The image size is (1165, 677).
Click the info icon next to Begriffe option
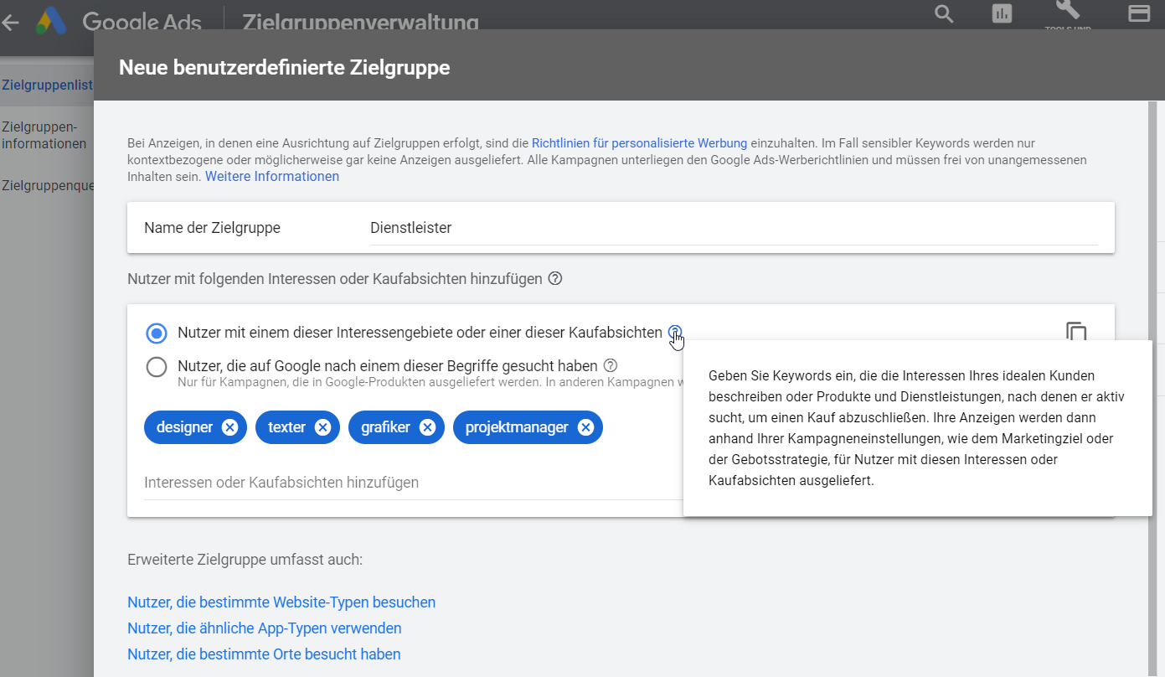coord(611,365)
